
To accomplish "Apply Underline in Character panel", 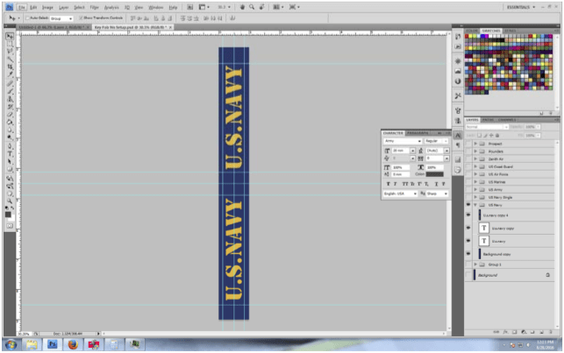I will pyautogui.click(x=436, y=184).
